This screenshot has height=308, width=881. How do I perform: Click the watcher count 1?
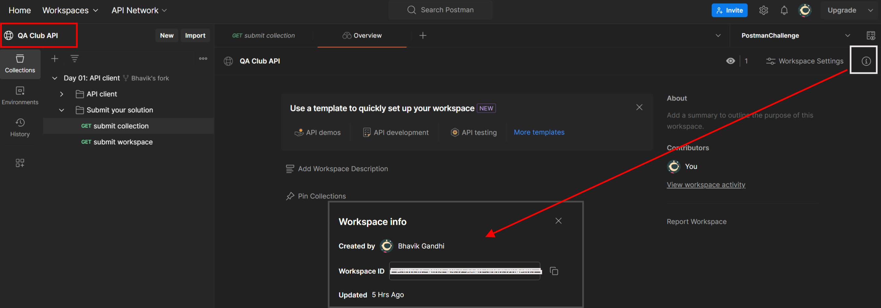click(x=746, y=61)
